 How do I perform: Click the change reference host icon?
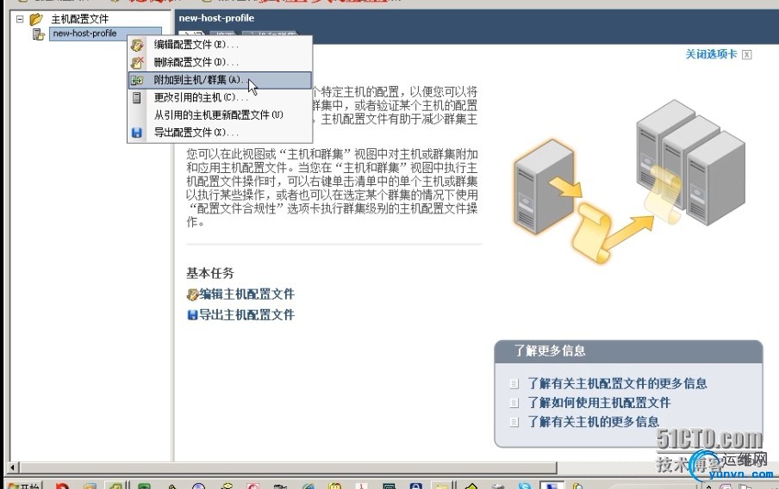(137, 98)
